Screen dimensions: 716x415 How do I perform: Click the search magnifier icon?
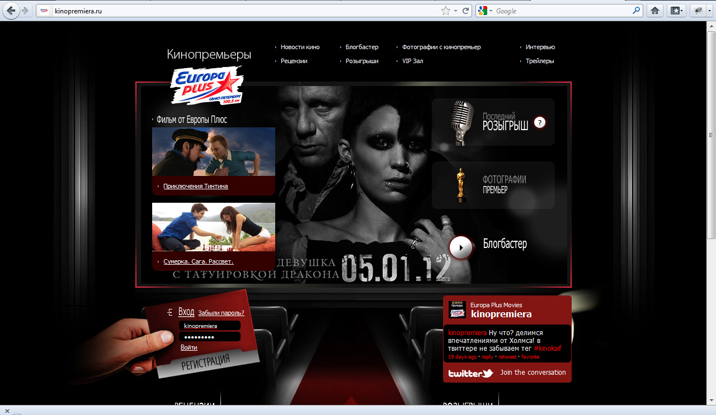coord(636,11)
